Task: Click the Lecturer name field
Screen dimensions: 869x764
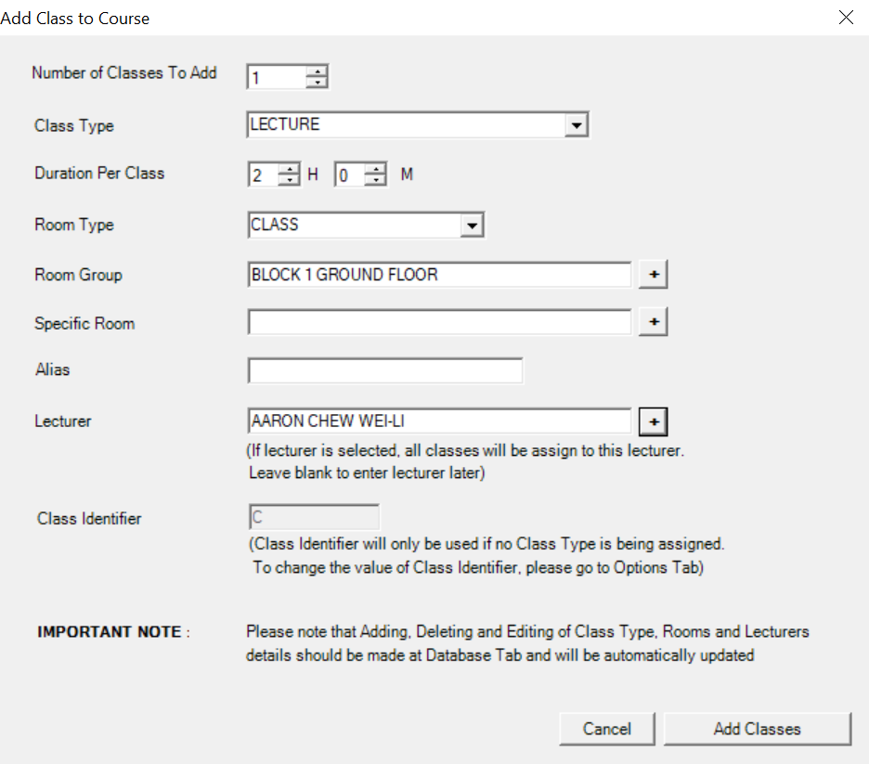Action: (439, 421)
